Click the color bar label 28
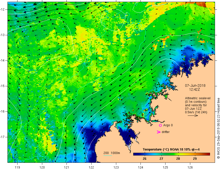 [178, 159]
